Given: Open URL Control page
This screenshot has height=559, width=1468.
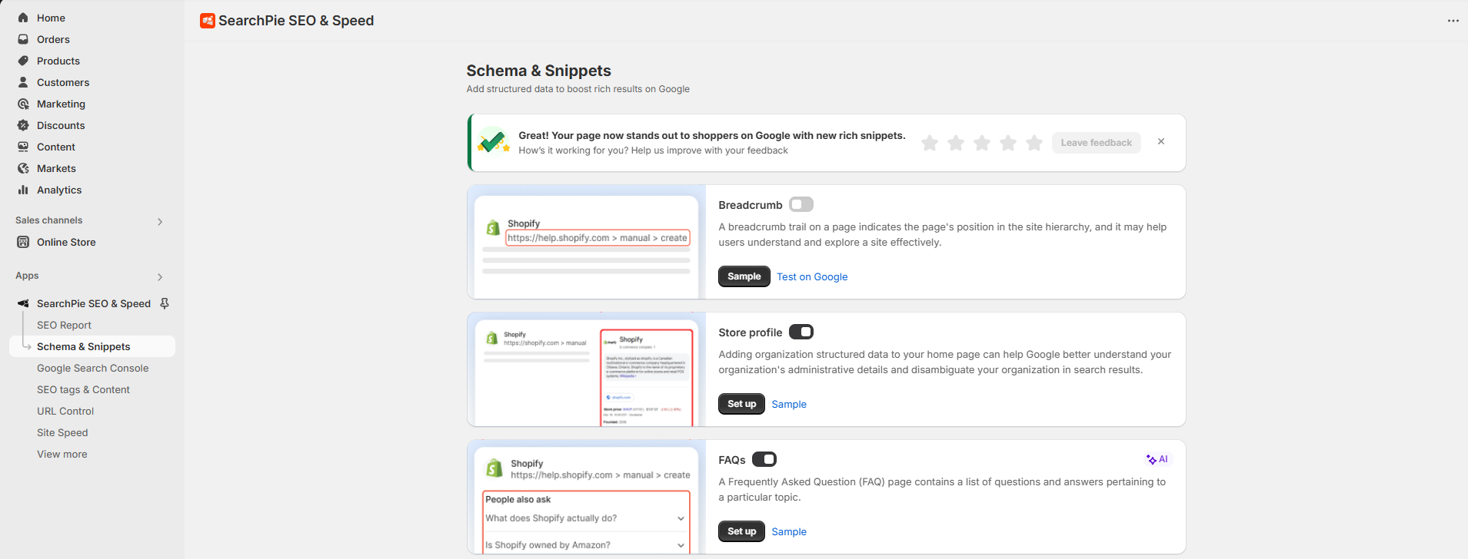Looking at the screenshot, I should 65,411.
